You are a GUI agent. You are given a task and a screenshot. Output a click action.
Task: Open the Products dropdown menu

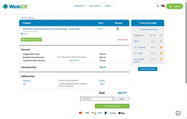(x=80, y=6)
